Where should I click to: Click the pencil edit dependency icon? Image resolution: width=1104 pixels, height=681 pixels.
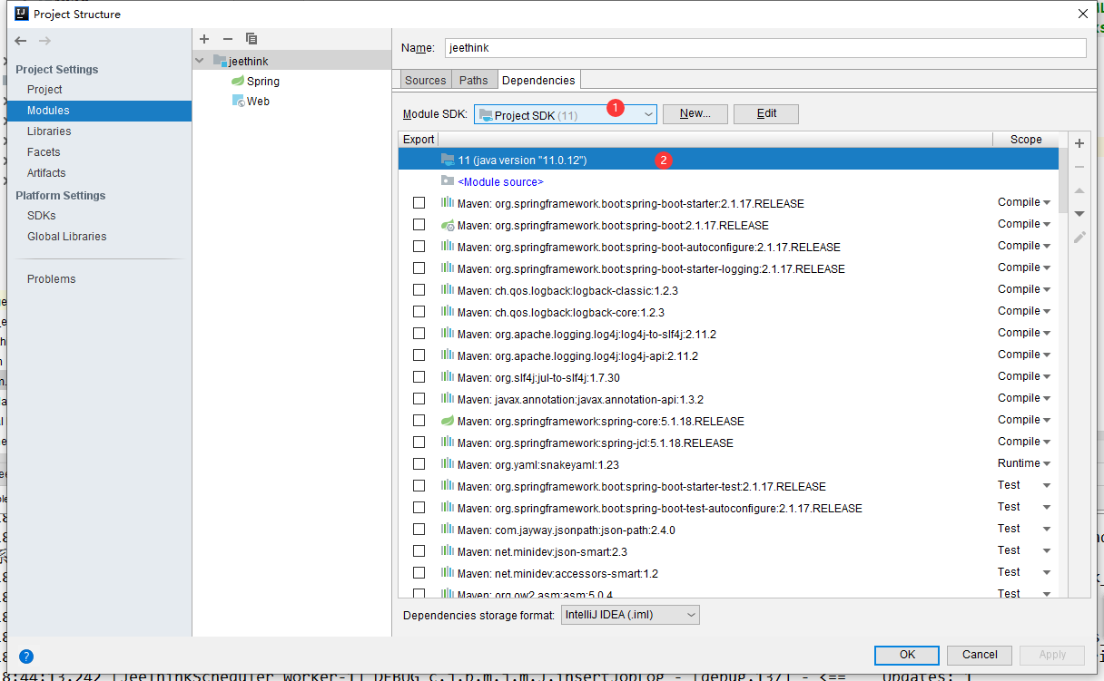click(1079, 238)
